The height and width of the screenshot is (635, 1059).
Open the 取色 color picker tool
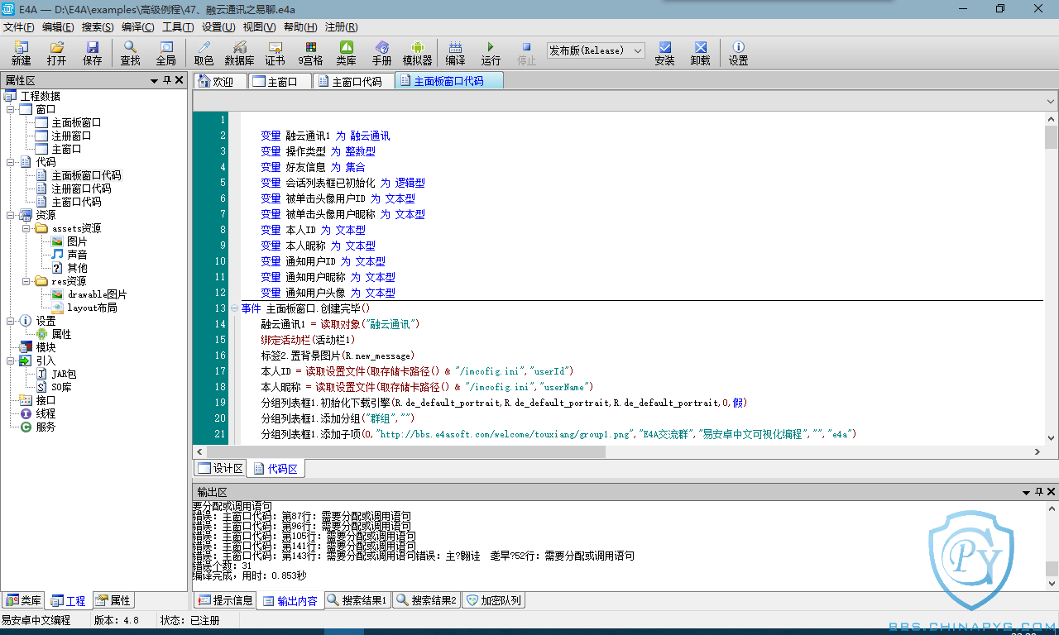click(204, 53)
